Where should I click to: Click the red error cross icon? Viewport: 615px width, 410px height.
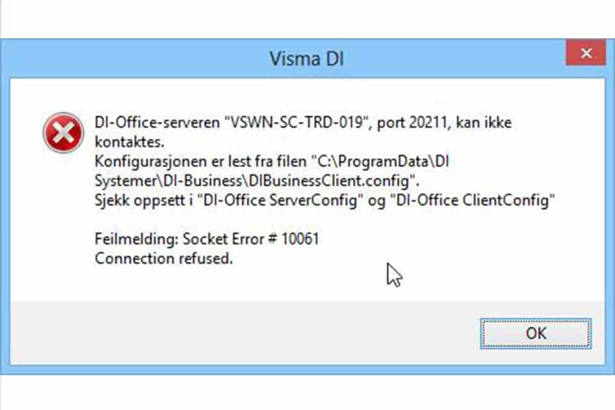63,133
